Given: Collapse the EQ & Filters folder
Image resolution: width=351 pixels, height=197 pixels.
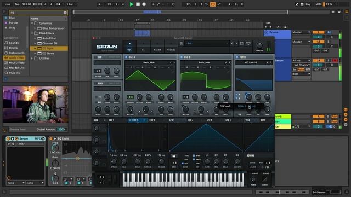Looking at the screenshot, I should point(32,33).
